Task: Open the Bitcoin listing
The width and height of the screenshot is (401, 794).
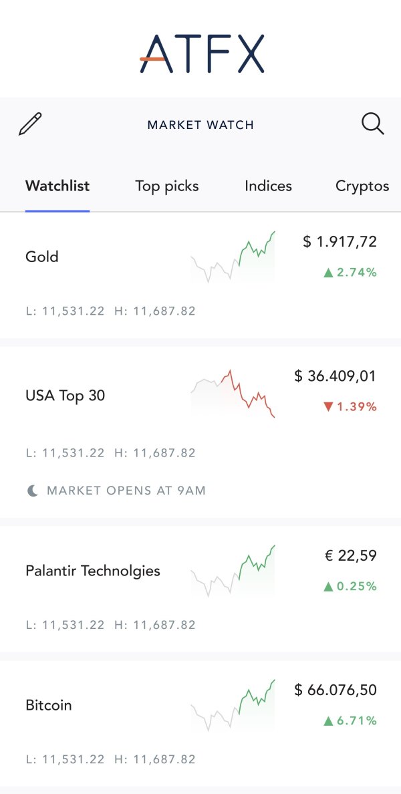Action: coord(200,723)
